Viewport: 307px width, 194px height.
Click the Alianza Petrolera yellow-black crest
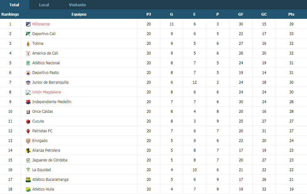28,150
